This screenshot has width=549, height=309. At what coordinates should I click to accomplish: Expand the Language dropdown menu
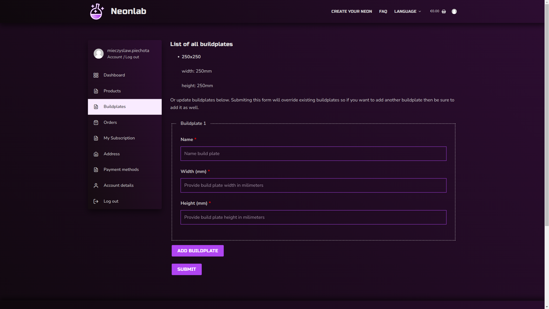click(407, 11)
